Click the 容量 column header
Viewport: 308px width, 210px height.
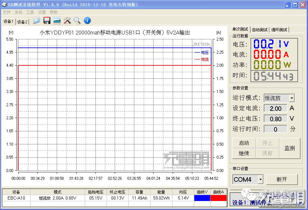[x=139, y=192]
